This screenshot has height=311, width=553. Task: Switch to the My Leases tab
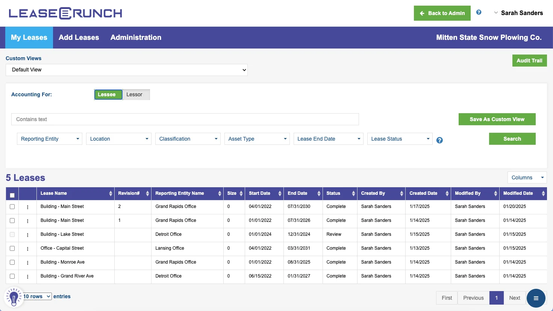(x=29, y=38)
